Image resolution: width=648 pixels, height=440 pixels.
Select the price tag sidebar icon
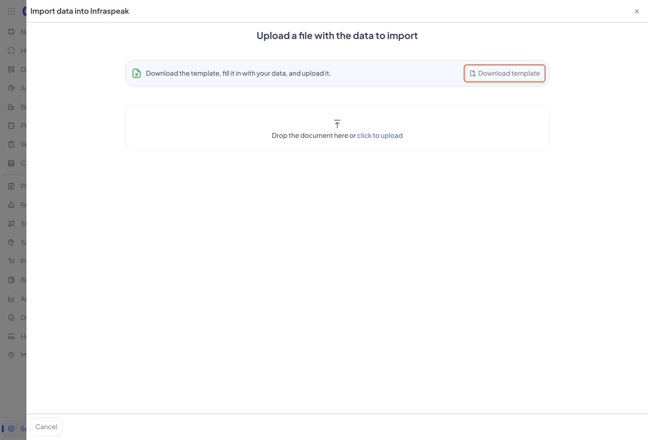(11, 243)
